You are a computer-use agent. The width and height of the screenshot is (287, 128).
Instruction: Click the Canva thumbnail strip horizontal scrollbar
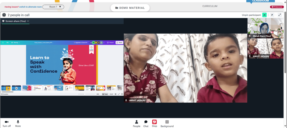pyautogui.click(x=7, y=92)
